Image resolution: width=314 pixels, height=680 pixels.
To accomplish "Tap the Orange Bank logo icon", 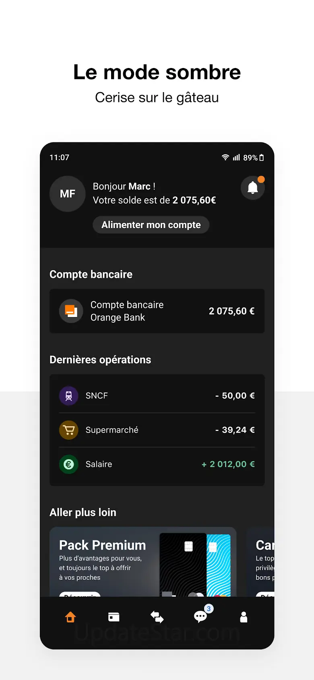I will tap(71, 311).
